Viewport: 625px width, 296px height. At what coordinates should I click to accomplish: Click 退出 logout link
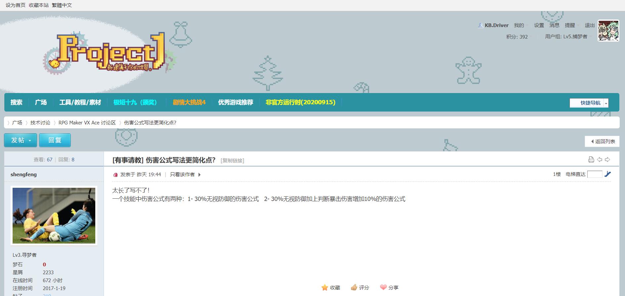point(590,25)
